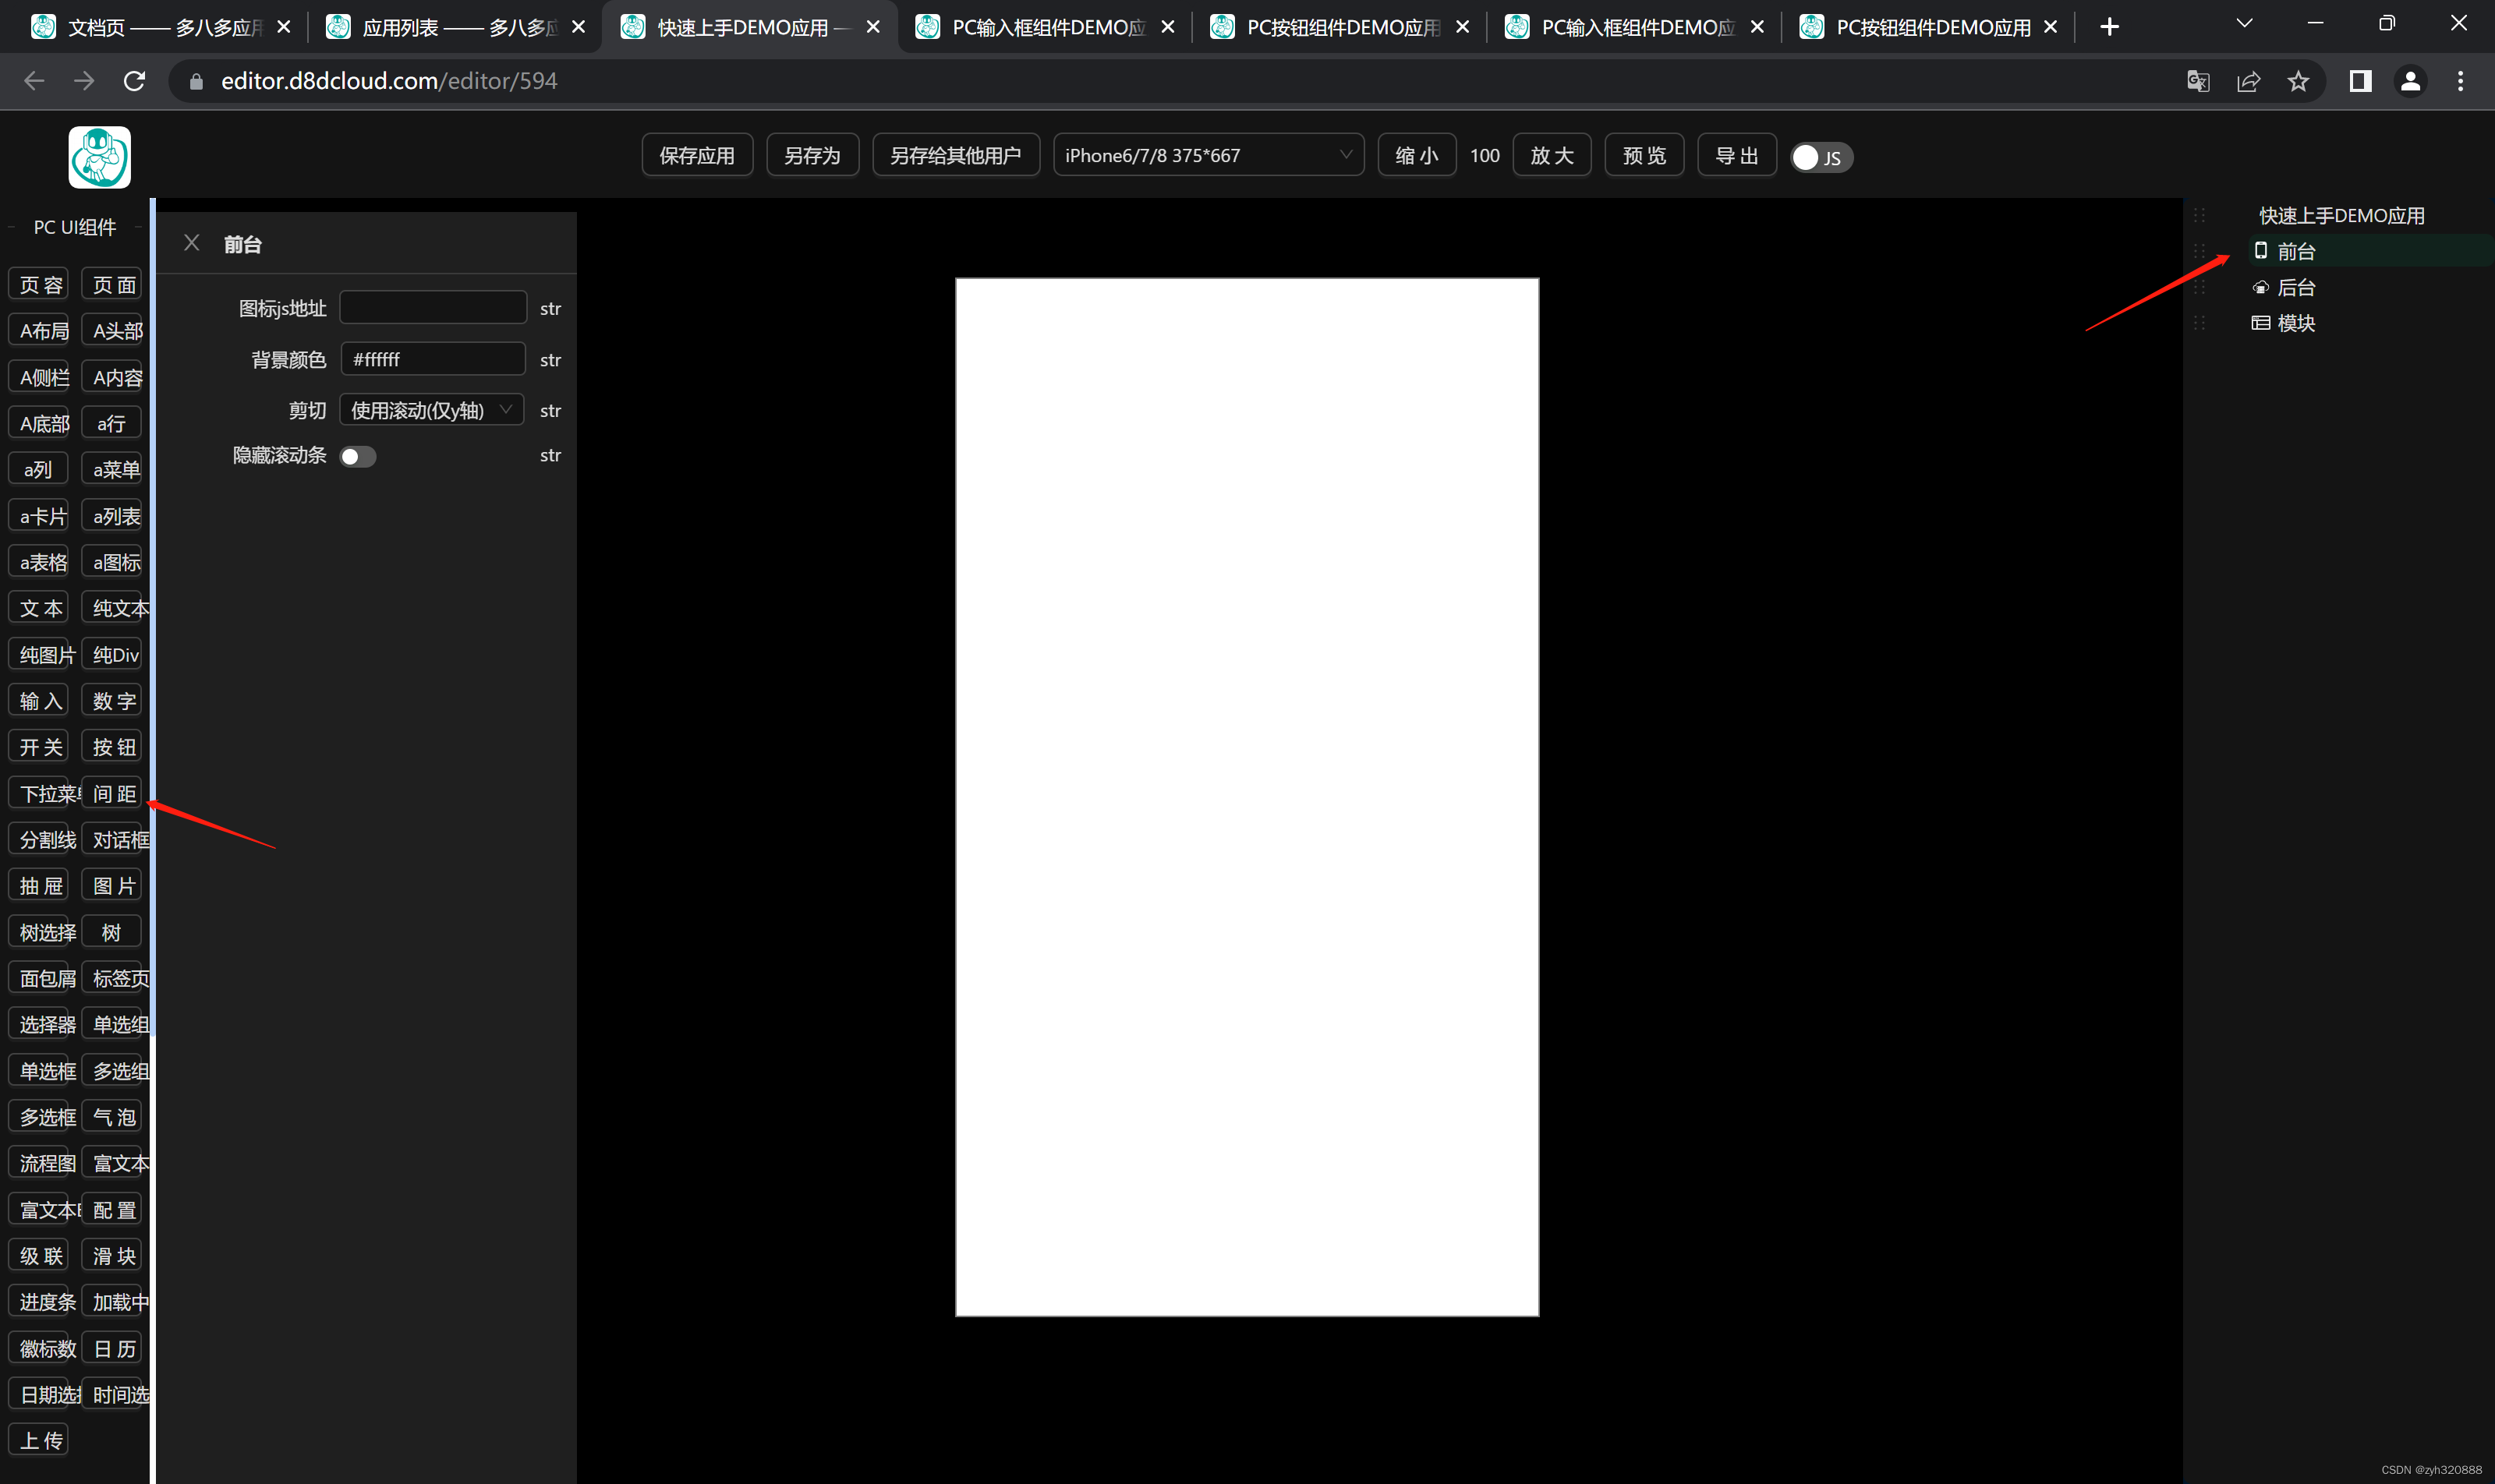Pick the 开关 component

pos(39,747)
